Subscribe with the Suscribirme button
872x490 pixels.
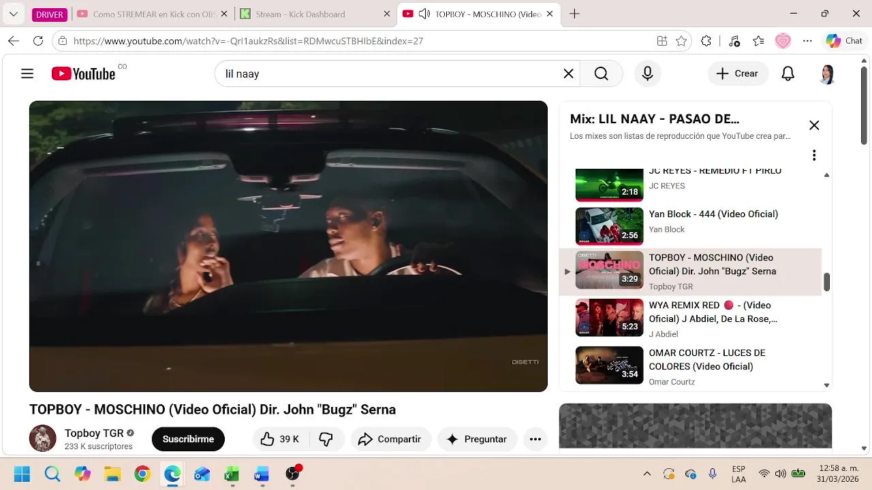point(188,439)
